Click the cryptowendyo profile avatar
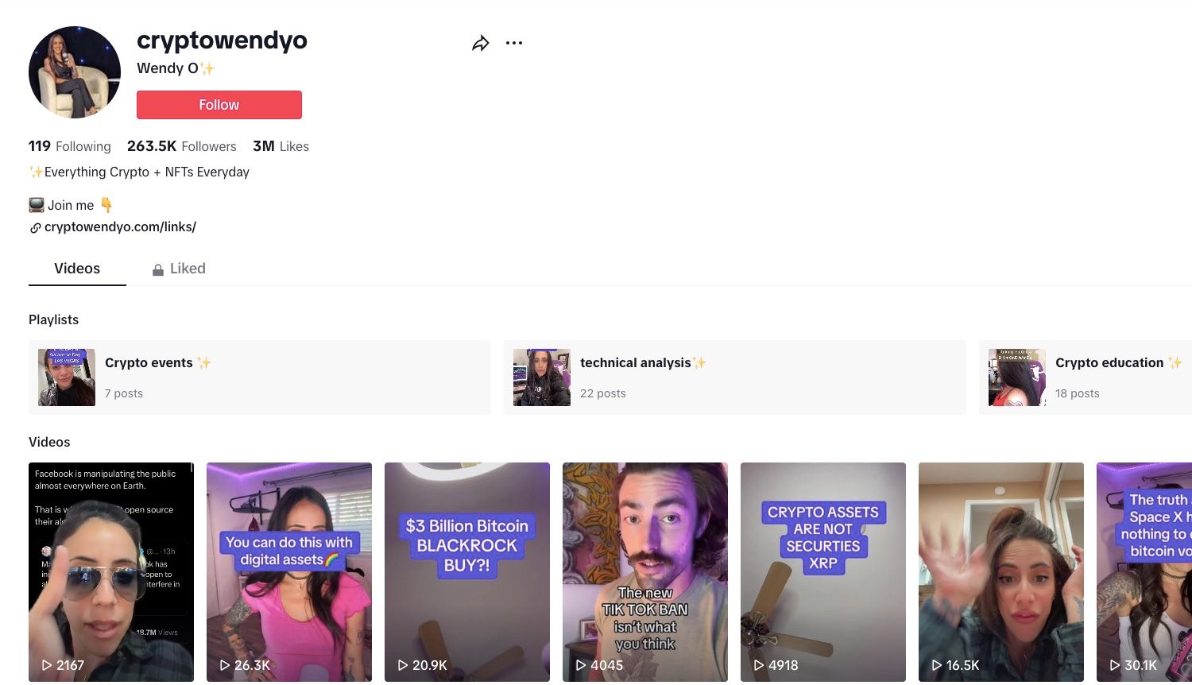The image size is (1192, 685). pyautogui.click(x=75, y=72)
